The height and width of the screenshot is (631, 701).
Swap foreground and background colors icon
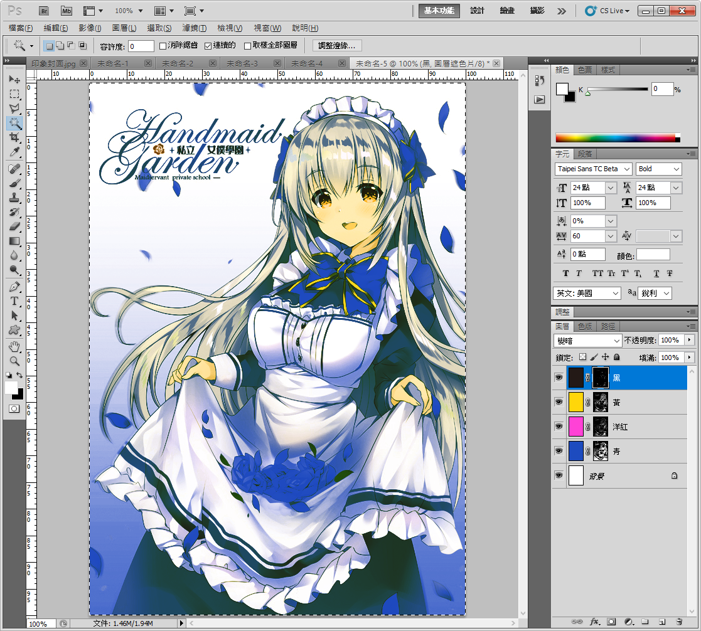tap(19, 375)
